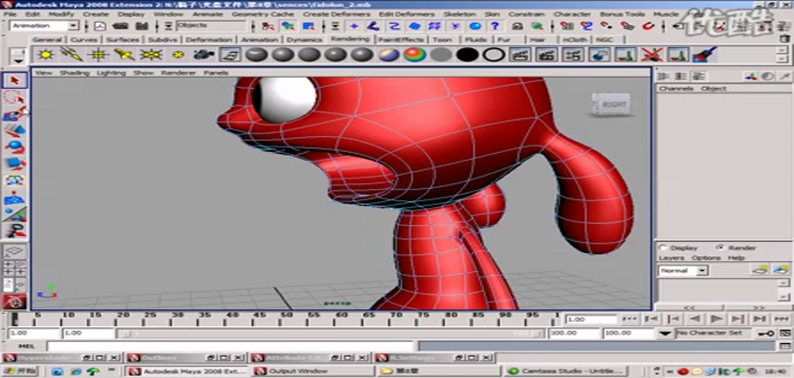Viewport: 794px width, 378px height.
Task: Open the viewport Lighting menu
Action: pyautogui.click(x=111, y=73)
